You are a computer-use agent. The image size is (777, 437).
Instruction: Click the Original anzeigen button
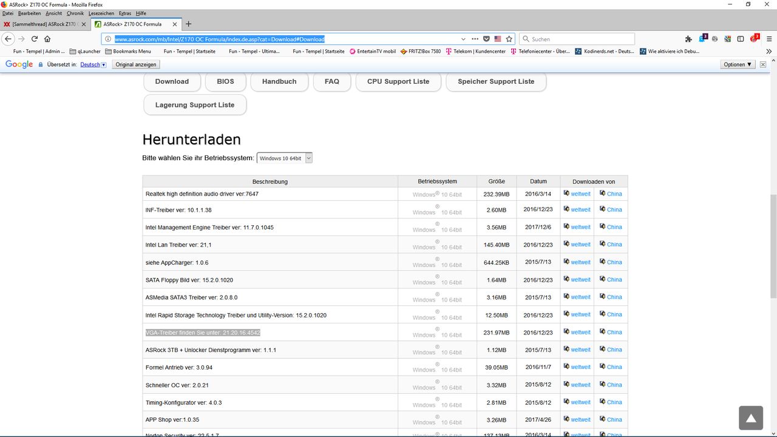point(136,64)
